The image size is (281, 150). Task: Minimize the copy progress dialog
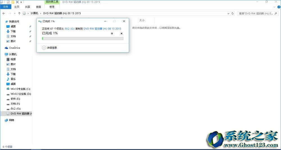click(105, 21)
